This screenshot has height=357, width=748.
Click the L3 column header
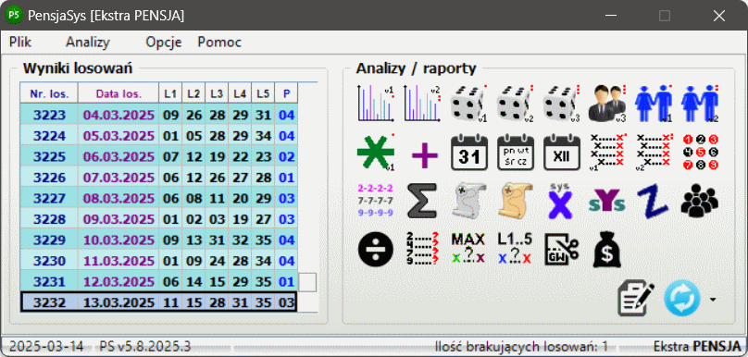pos(217,93)
